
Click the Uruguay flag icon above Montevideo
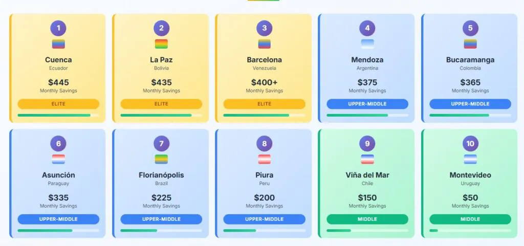click(x=470, y=159)
